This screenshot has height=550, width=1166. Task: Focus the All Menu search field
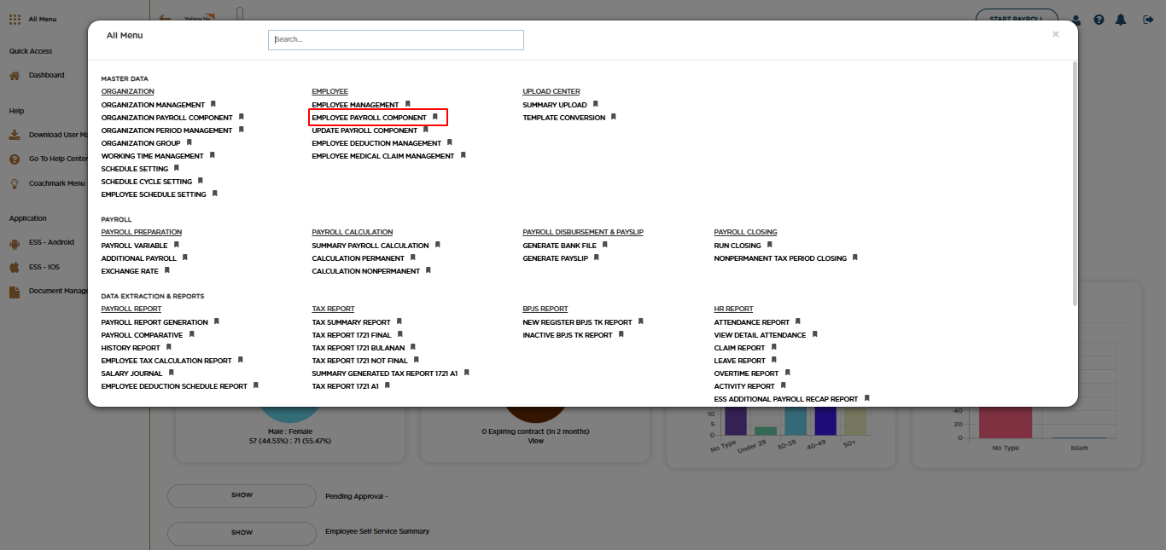[x=396, y=40]
